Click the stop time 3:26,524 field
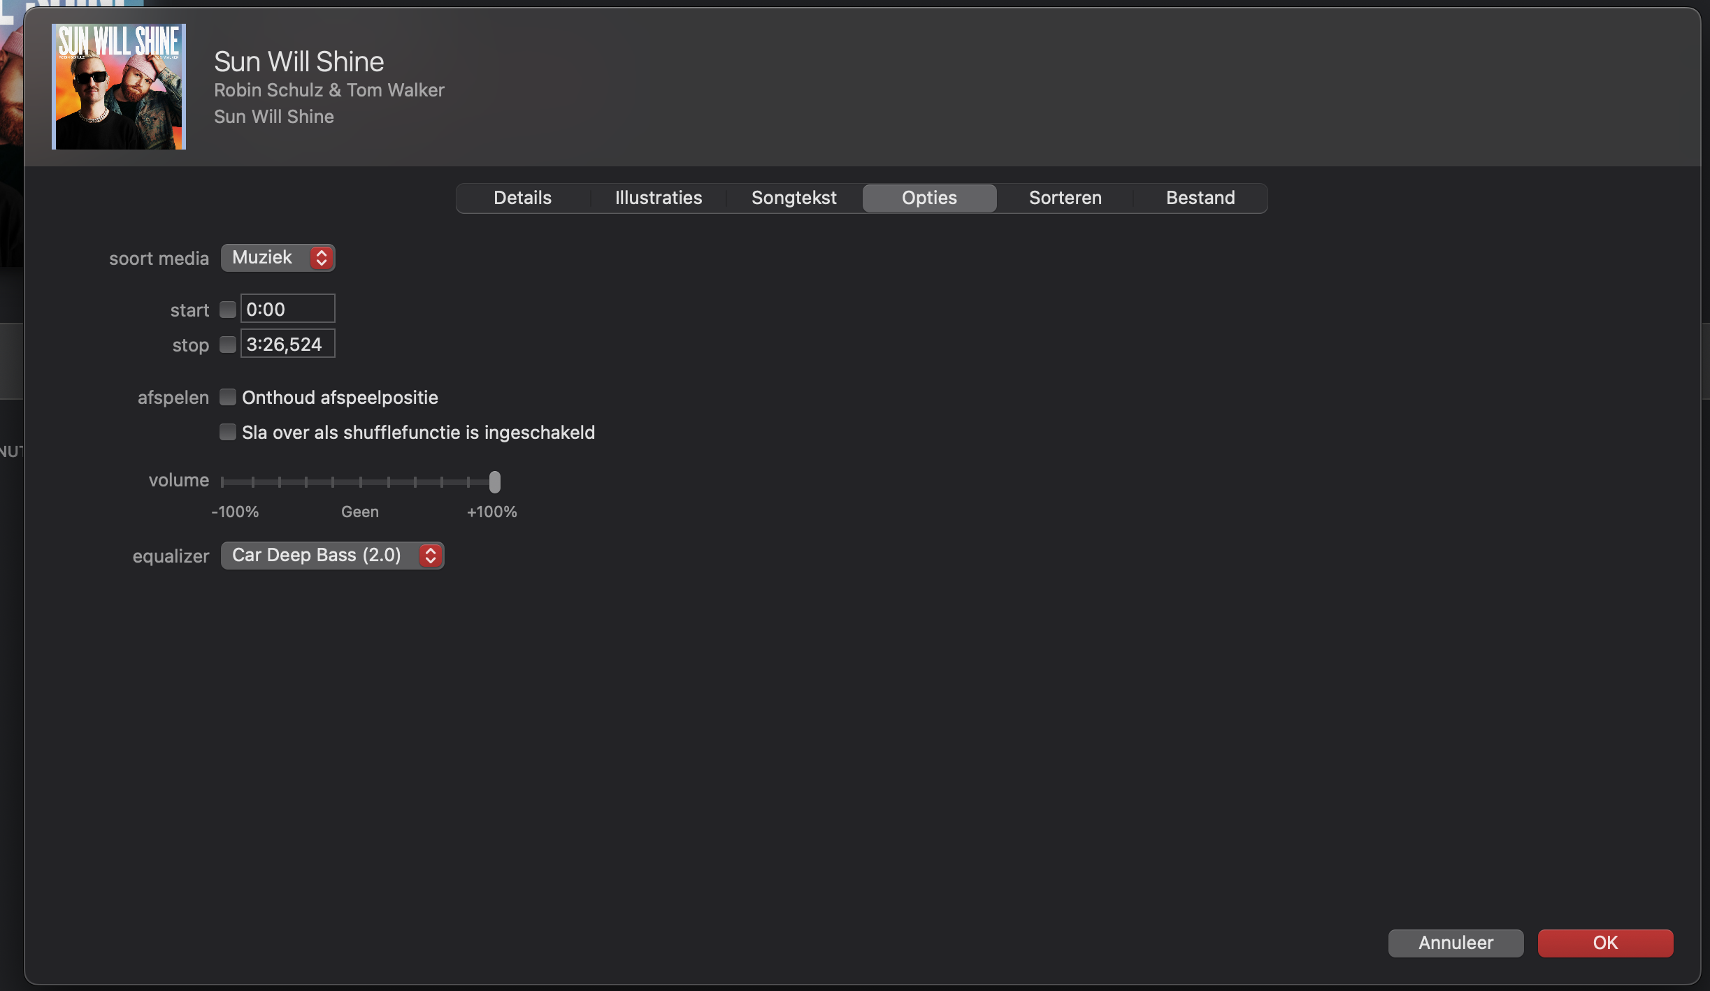This screenshot has height=991, width=1710. pos(287,344)
